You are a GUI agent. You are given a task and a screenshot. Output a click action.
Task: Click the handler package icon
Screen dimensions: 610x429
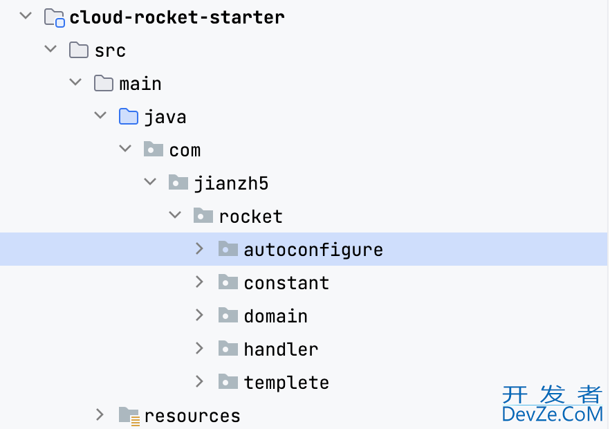228,348
